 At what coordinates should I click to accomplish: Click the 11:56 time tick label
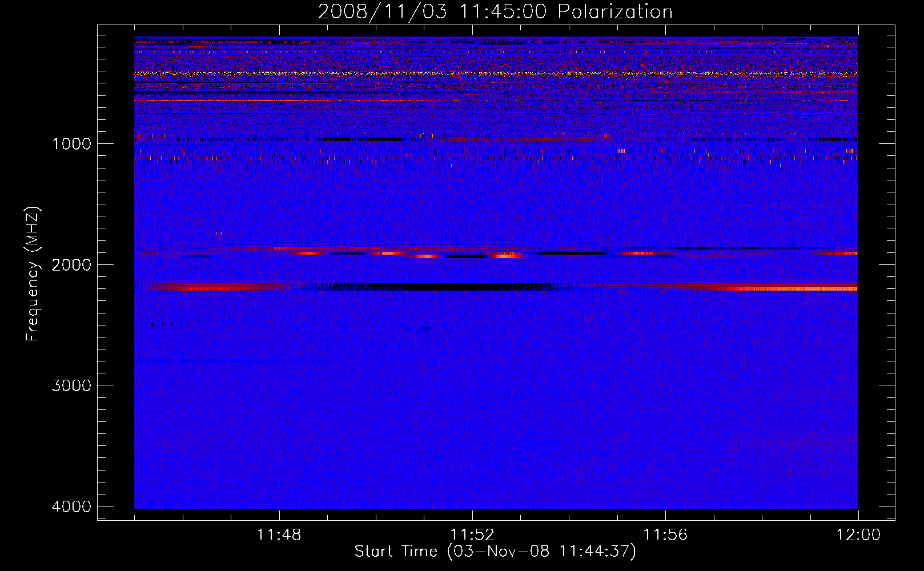[x=665, y=535]
